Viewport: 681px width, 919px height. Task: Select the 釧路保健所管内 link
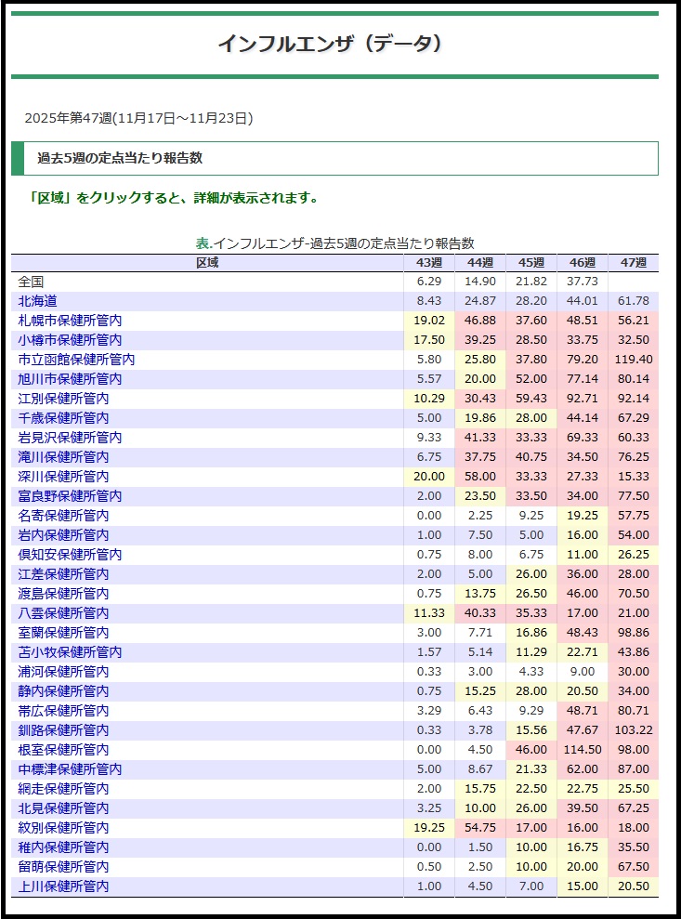point(63,730)
